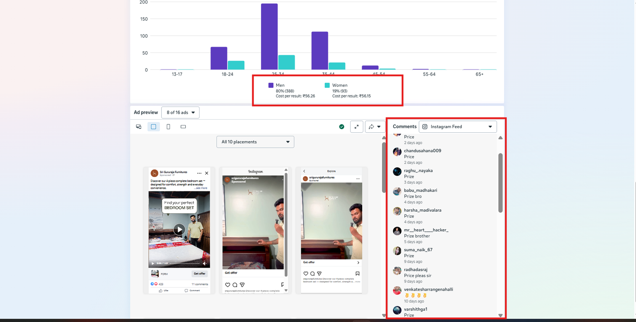Click the back arrow in Explore preview
Image resolution: width=636 pixels, height=322 pixels.
tap(304, 171)
